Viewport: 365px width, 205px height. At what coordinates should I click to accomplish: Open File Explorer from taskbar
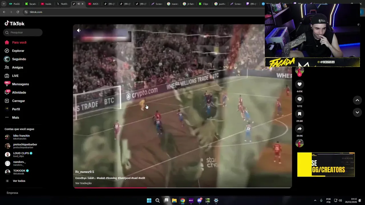(x=174, y=200)
